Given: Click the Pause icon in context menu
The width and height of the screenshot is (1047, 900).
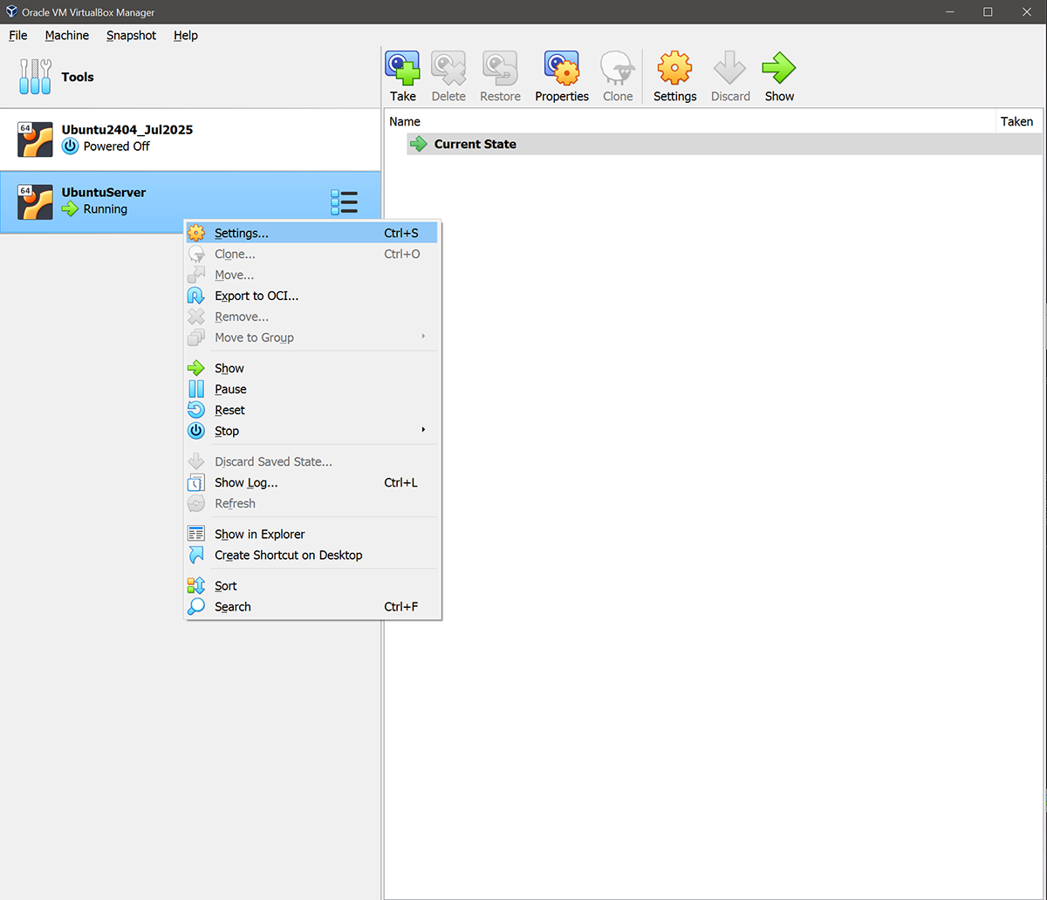Looking at the screenshot, I should pyautogui.click(x=196, y=389).
